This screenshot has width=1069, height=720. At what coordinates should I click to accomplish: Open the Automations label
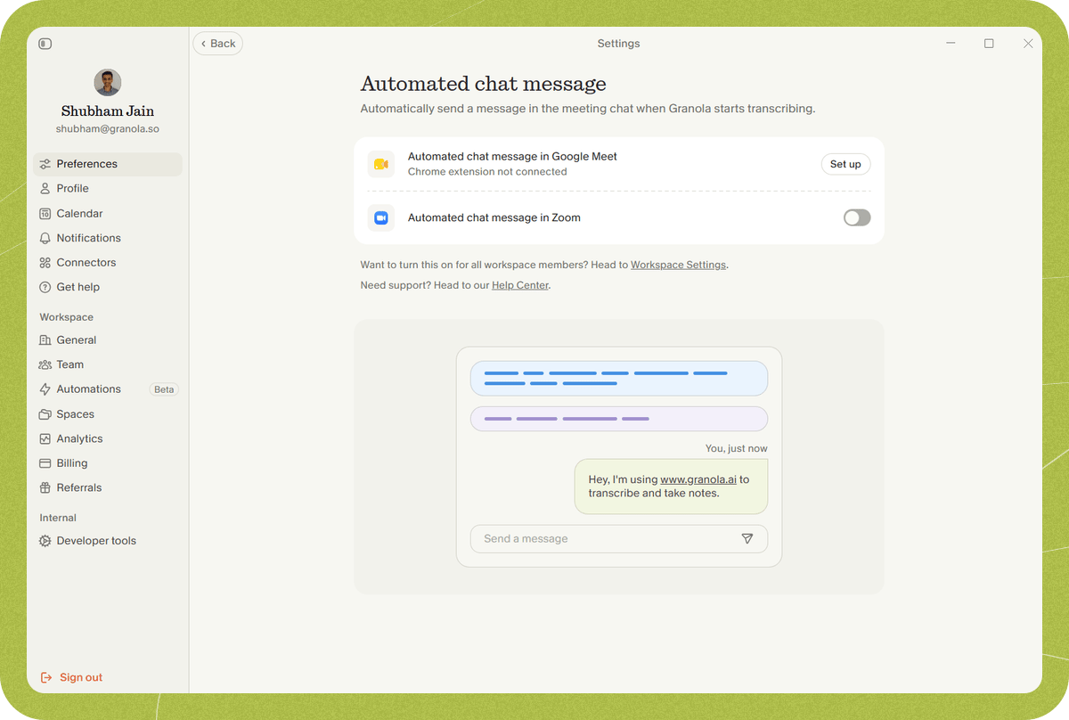click(x=89, y=389)
